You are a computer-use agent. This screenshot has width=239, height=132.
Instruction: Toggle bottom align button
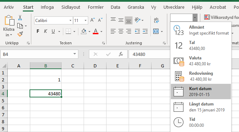pos(129,21)
